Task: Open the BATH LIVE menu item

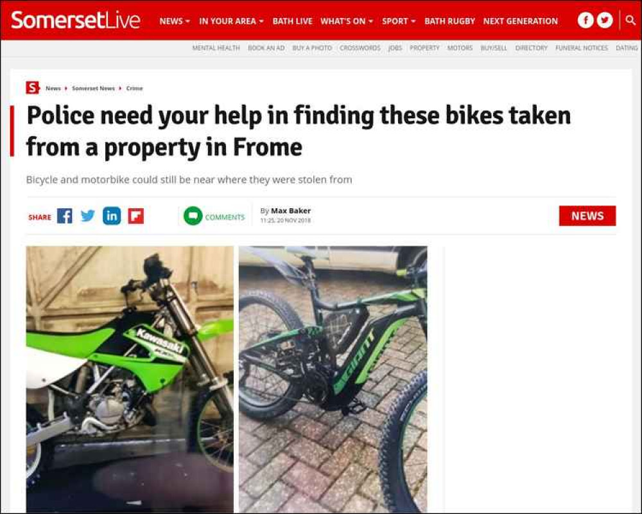Action: click(x=292, y=21)
